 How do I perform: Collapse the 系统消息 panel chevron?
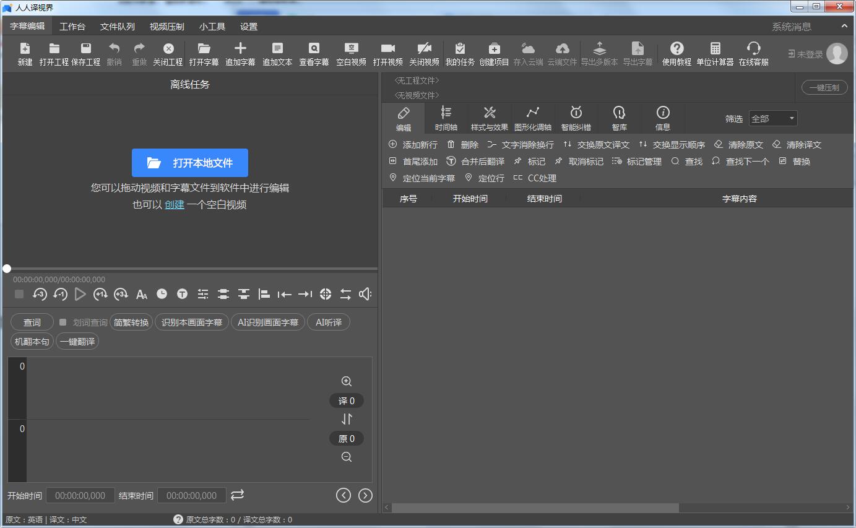[844, 26]
